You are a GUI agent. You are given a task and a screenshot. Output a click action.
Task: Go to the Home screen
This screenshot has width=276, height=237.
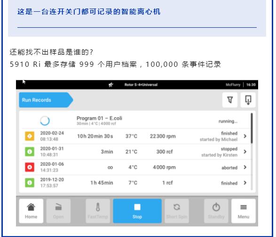click(x=31, y=211)
